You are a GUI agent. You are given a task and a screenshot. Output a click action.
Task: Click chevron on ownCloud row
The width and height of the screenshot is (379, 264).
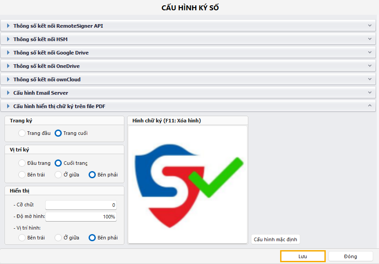[x=370, y=79]
